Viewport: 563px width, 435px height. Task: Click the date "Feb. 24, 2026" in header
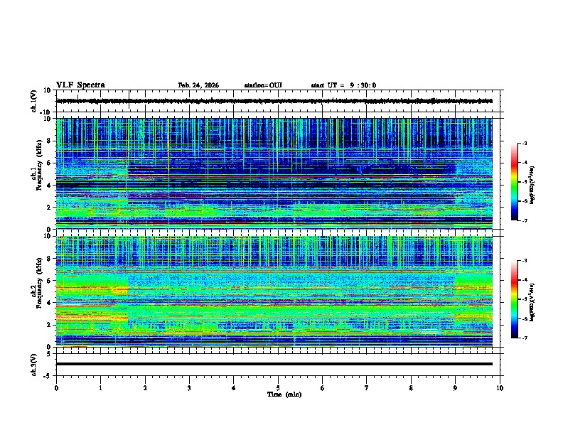(x=198, y=85)
